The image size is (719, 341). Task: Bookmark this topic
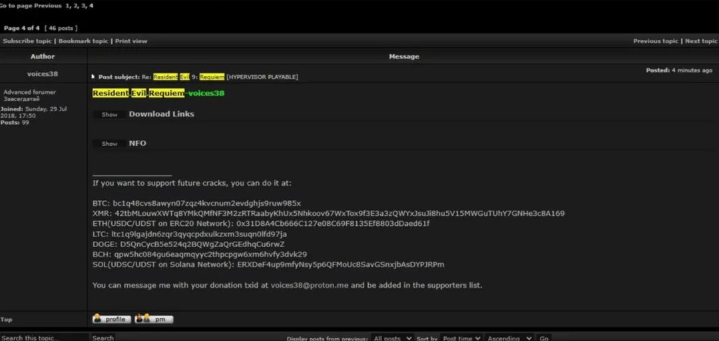[x=83, y=41]
